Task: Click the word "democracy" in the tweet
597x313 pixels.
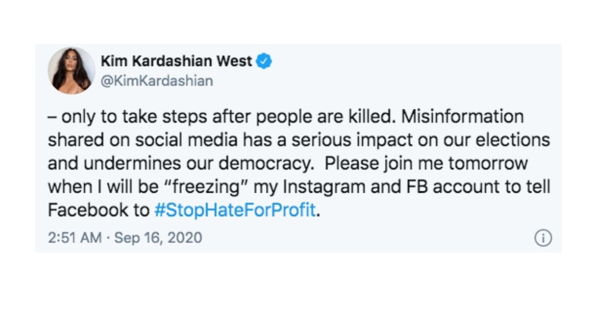Action: tap(265, 164)
